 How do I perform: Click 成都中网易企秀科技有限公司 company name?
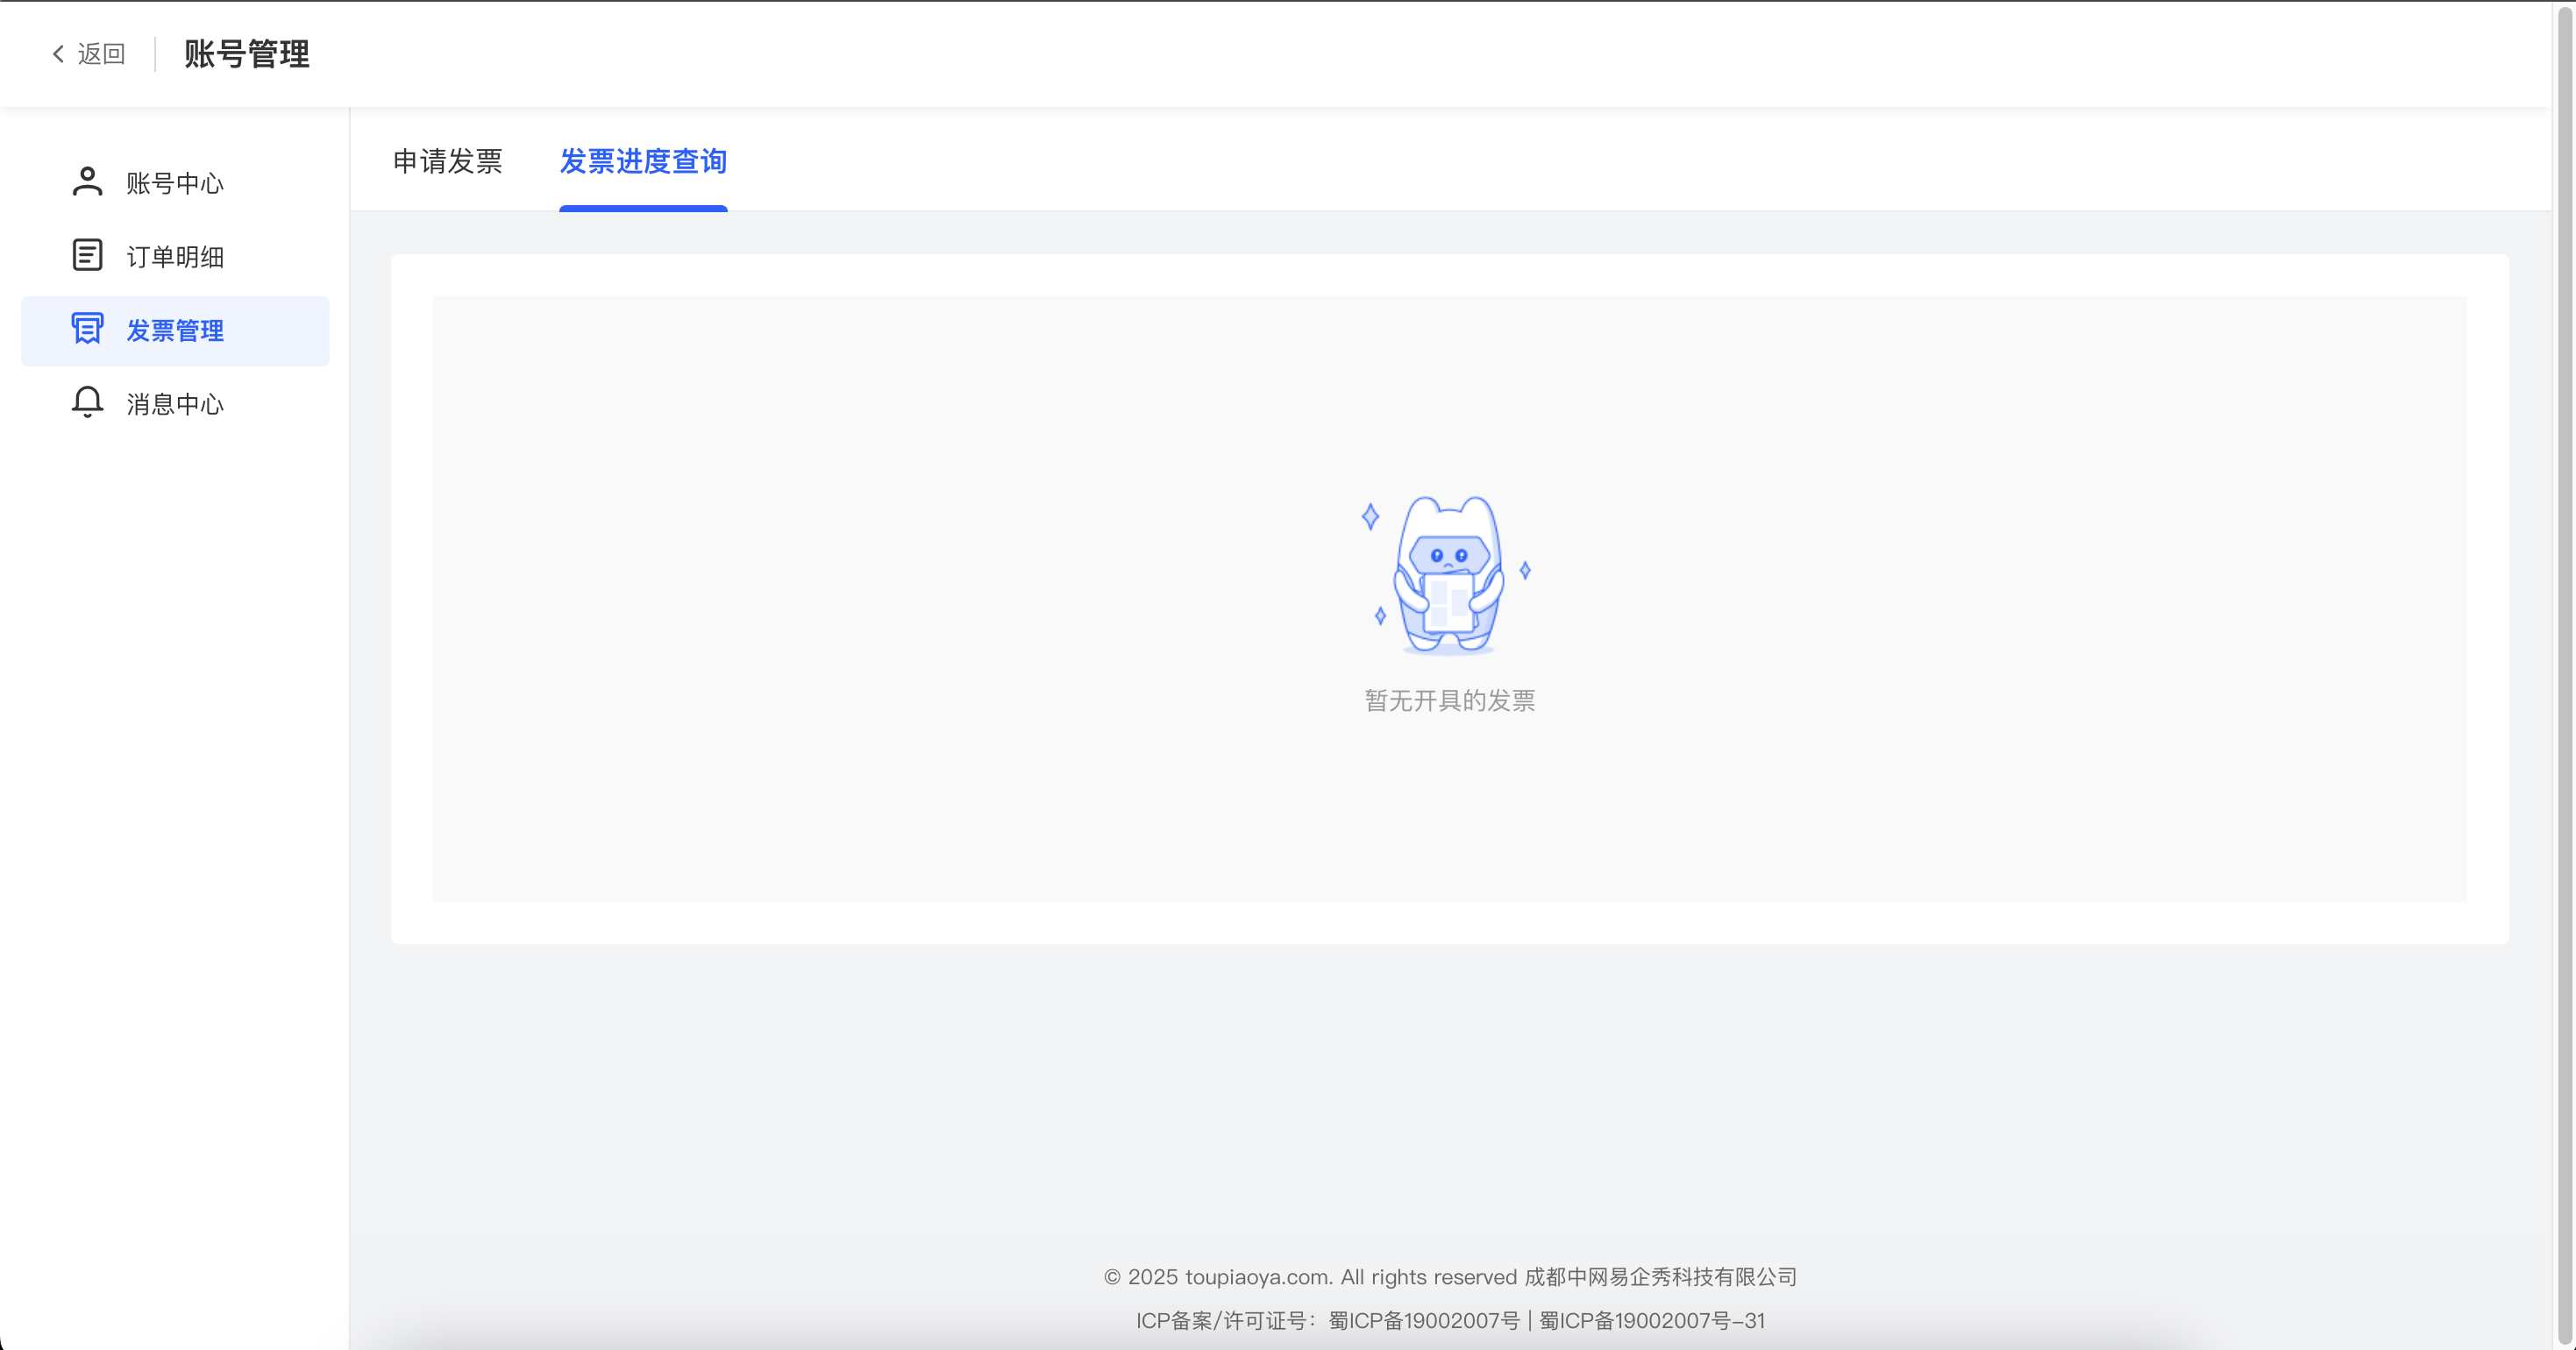click(x=1660, y=1277)
